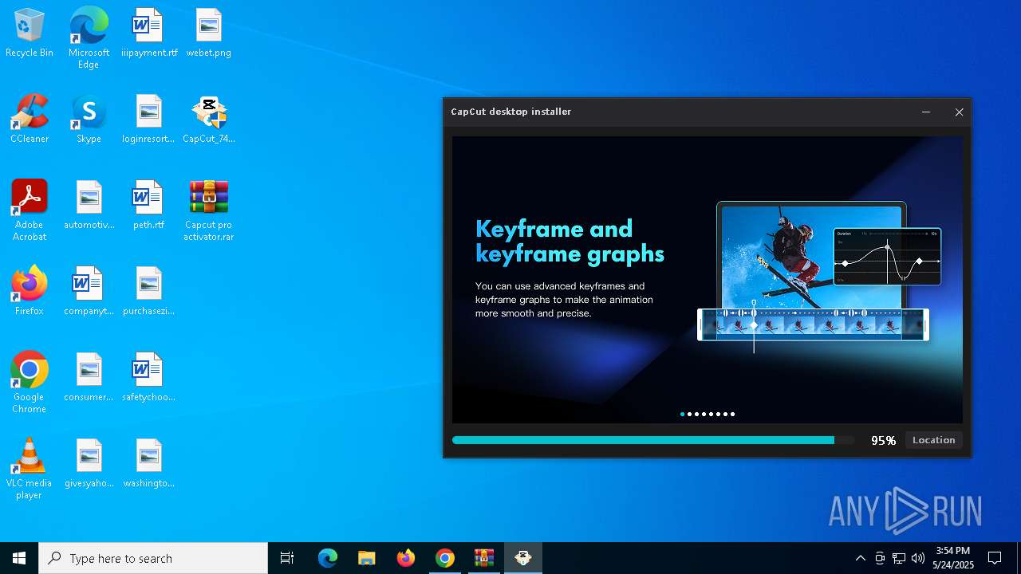Close the CapCut desktop installer window

pyautogui.click(x=959, y=112)
